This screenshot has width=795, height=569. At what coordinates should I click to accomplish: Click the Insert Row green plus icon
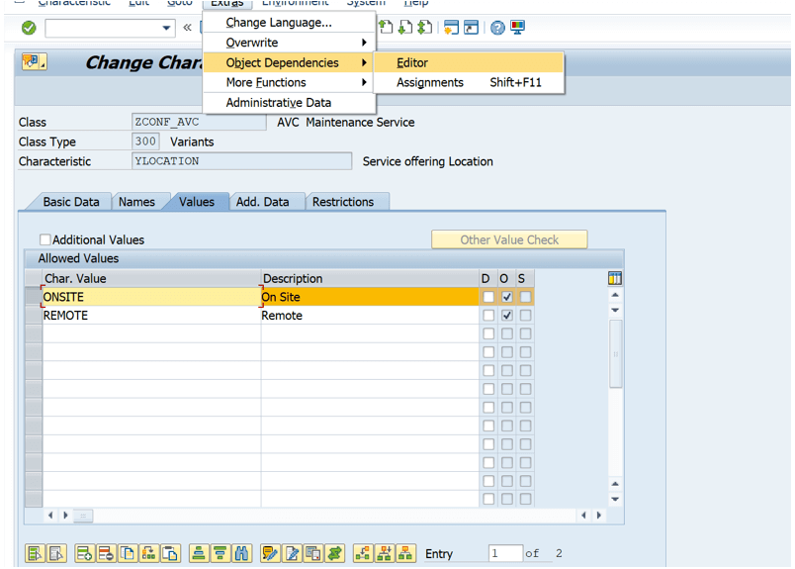84,553
